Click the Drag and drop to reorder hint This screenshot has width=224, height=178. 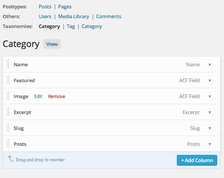(40, 160)
